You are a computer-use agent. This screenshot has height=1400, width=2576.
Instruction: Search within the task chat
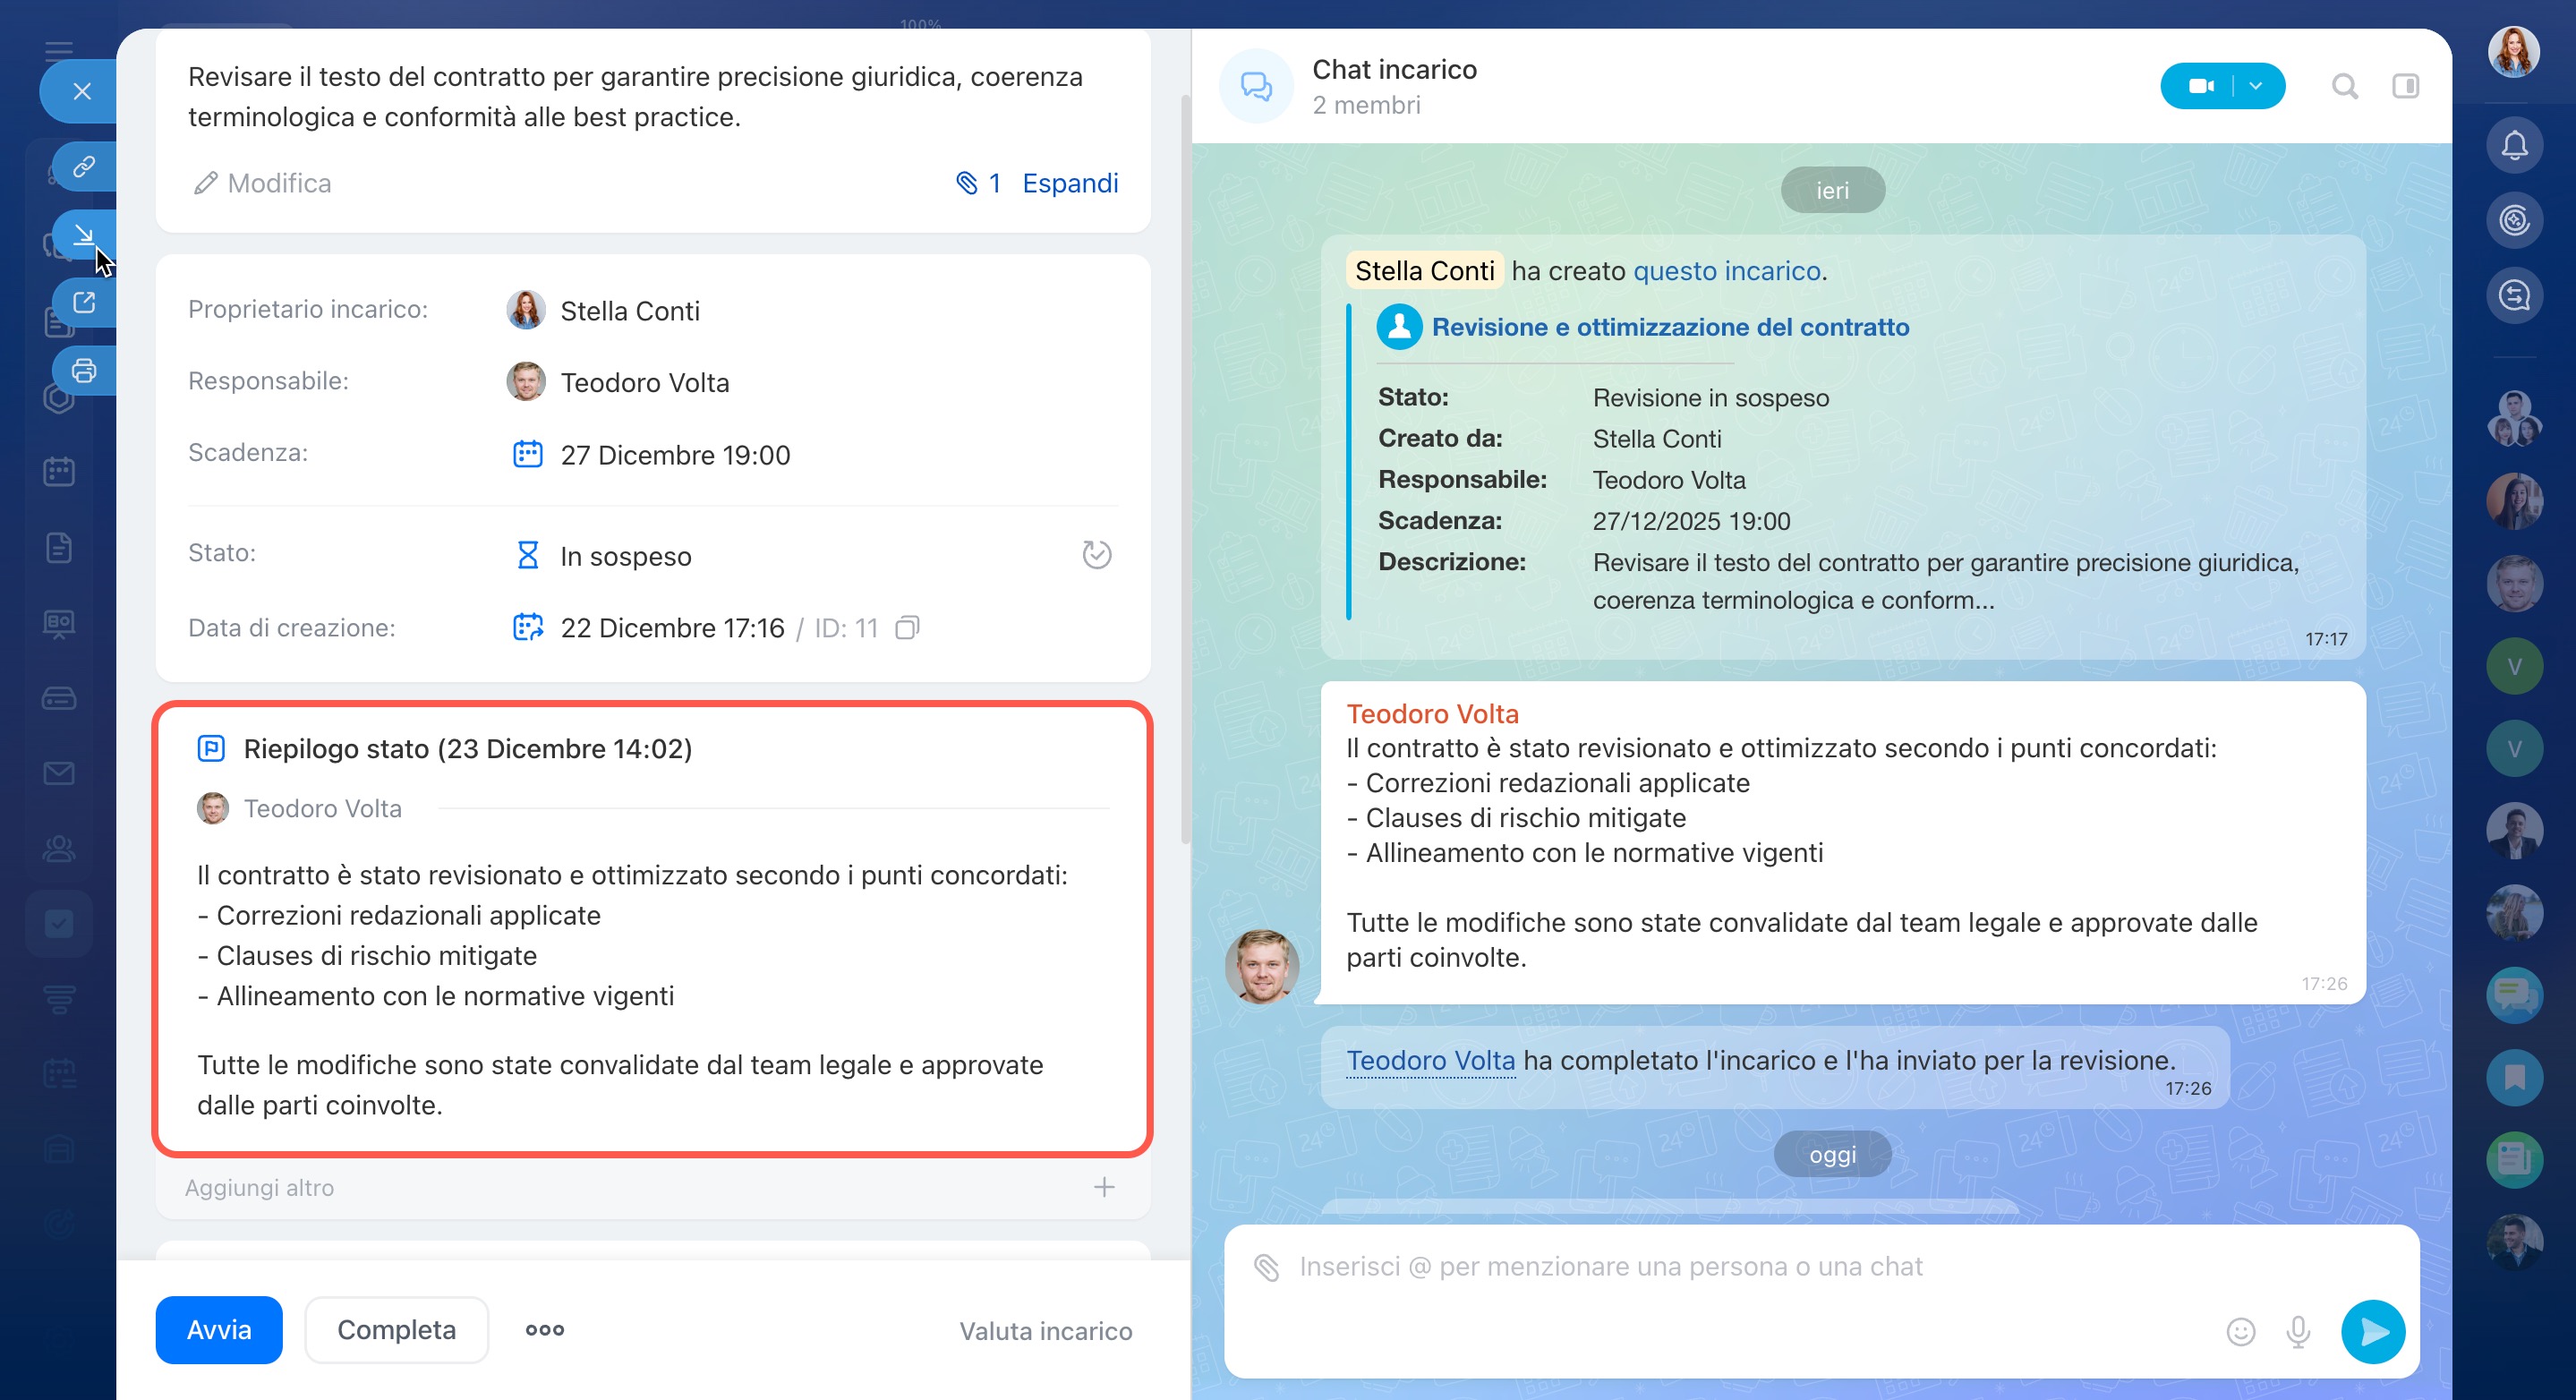point(2344,87)
